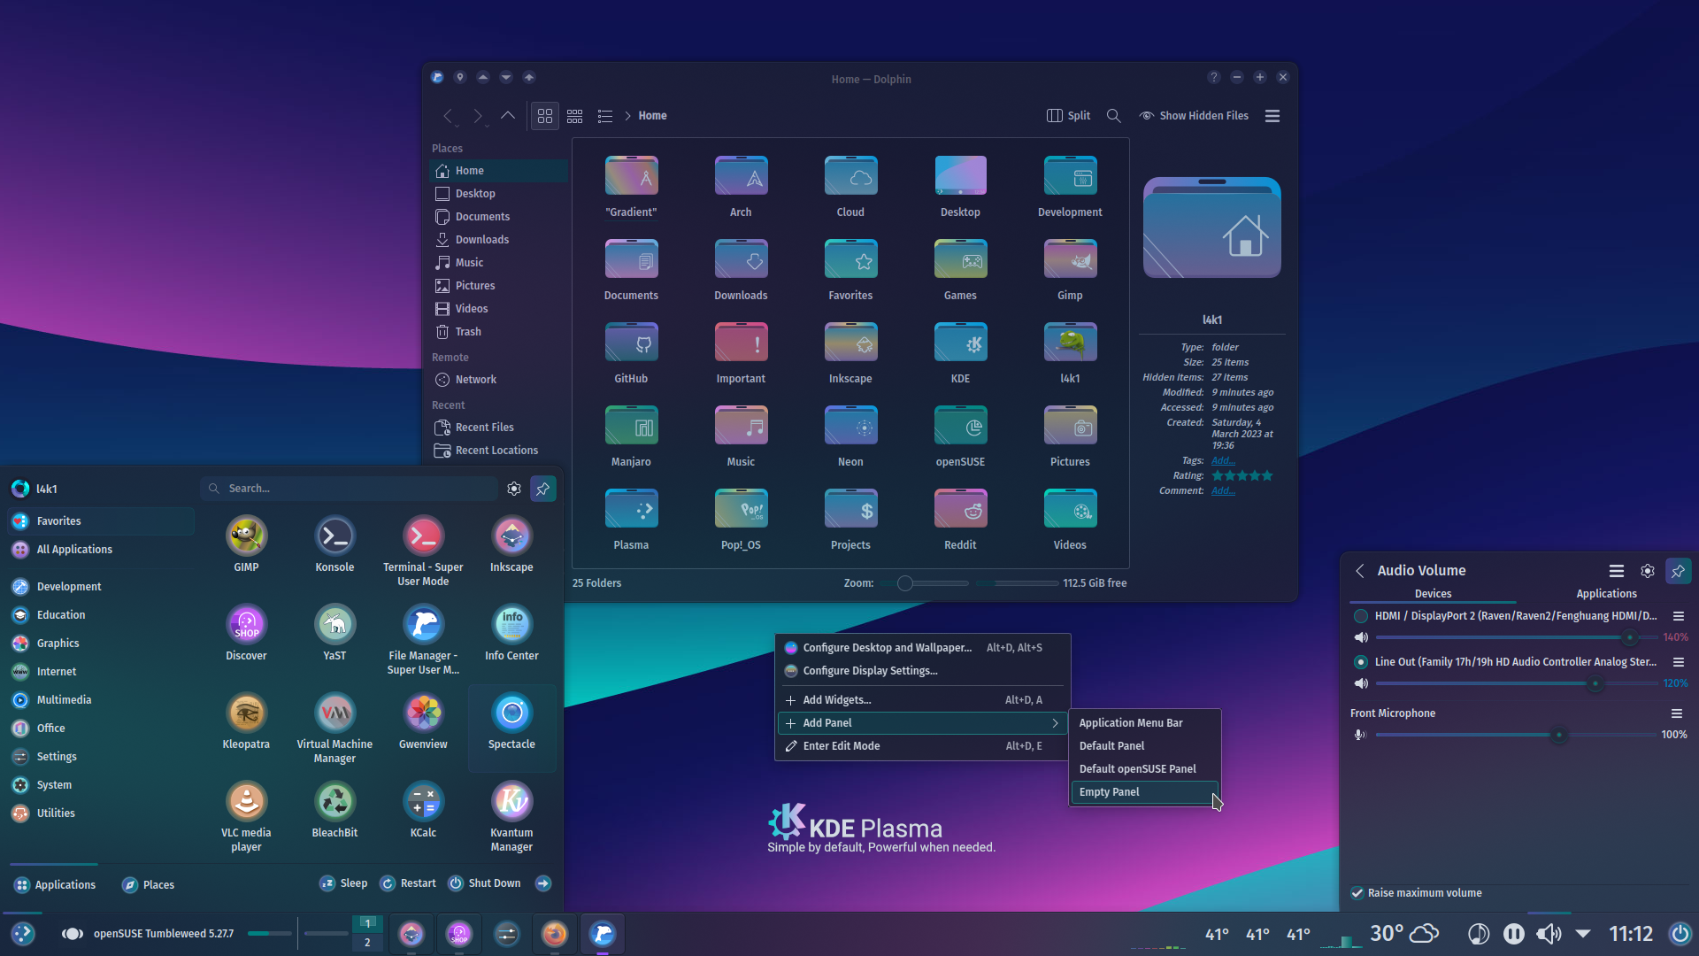Choose Empty Panel from submenu
The height and width of the screenshot is (956, 1699).
1144,792
